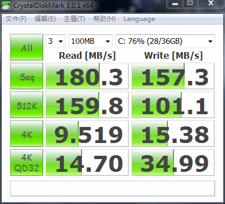Close the CrystalDiskMark window
225x204 pixels.
(x=211, y=4)
